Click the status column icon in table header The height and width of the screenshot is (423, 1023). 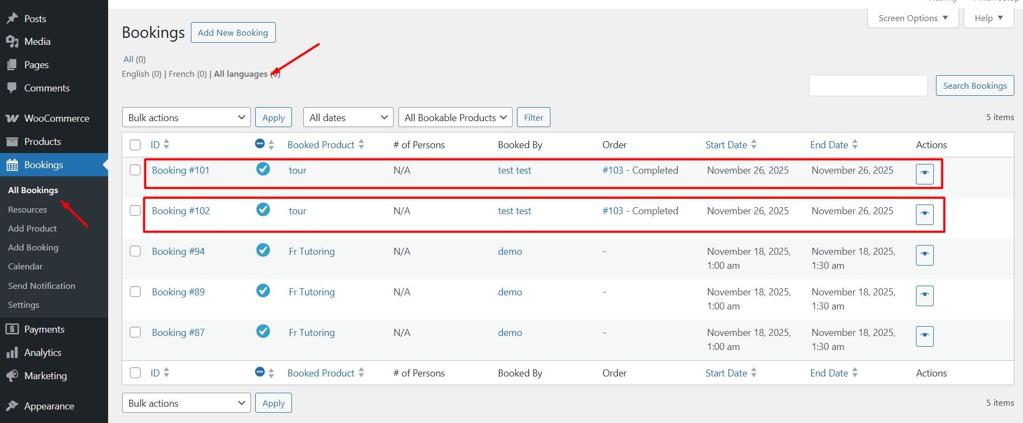(x=260, y=144)
